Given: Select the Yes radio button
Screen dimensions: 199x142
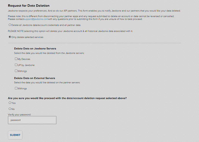Looking at the screenshot, I should pos(10,103).
